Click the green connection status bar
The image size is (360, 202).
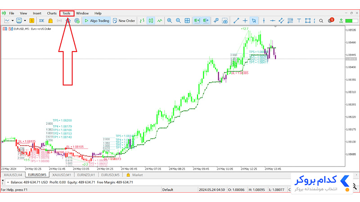(351, 21)
